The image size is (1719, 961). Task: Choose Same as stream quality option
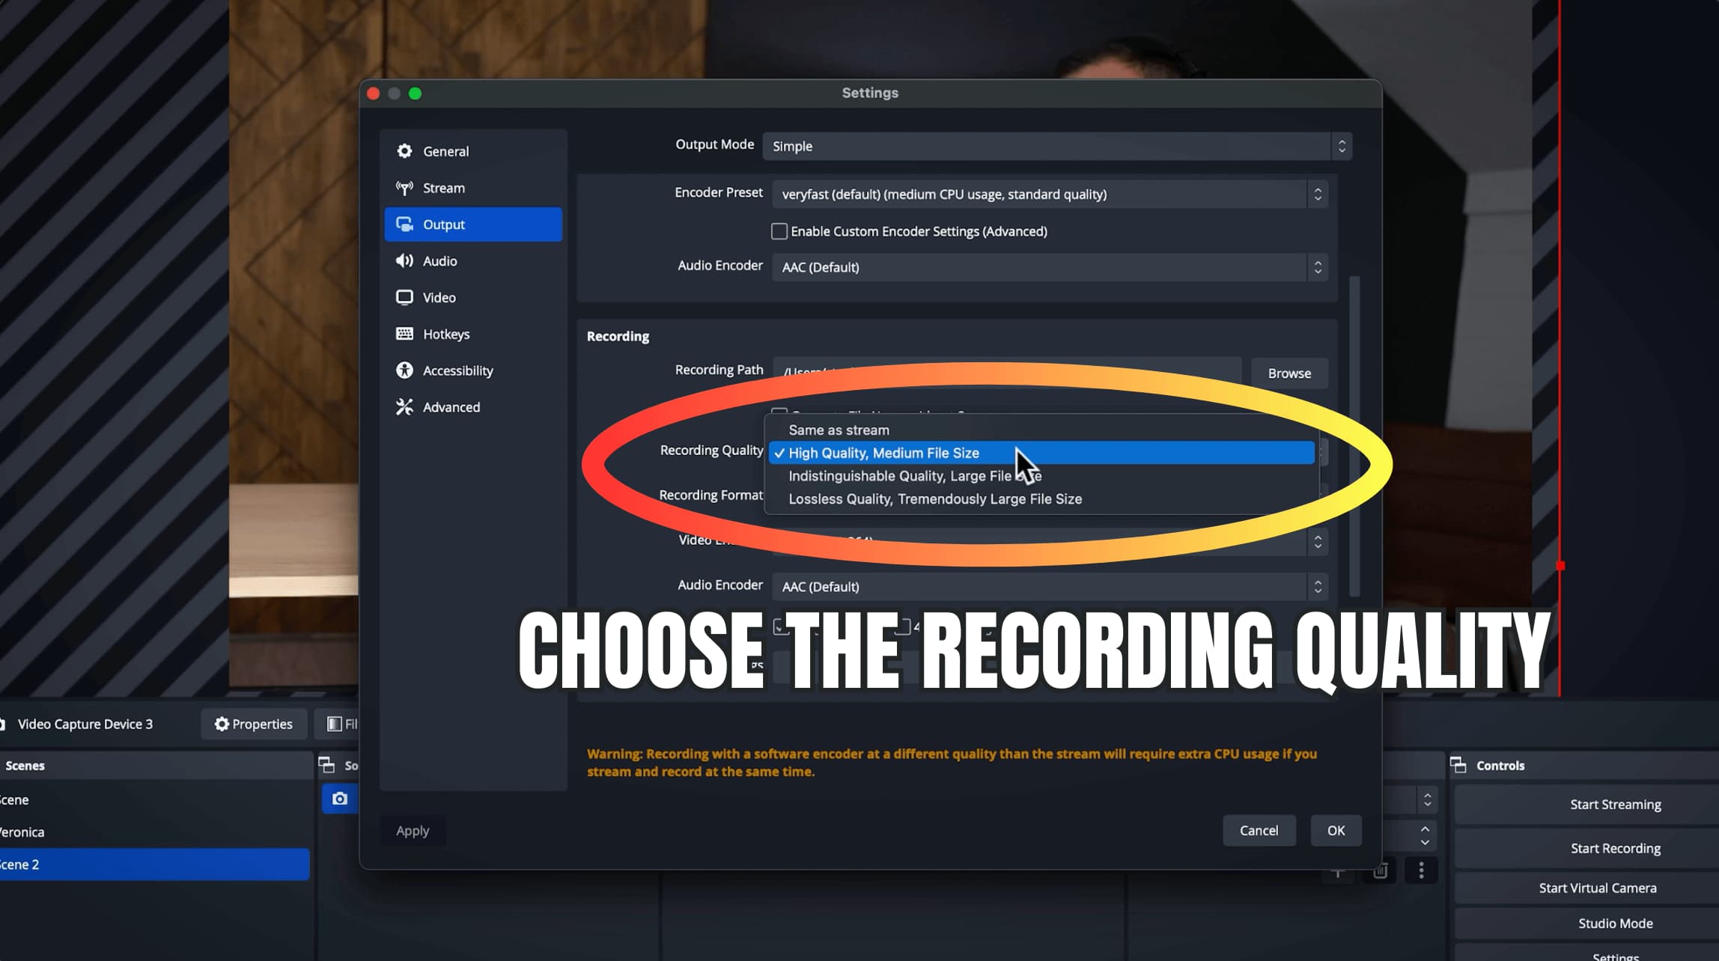(x=1041, y=430)
